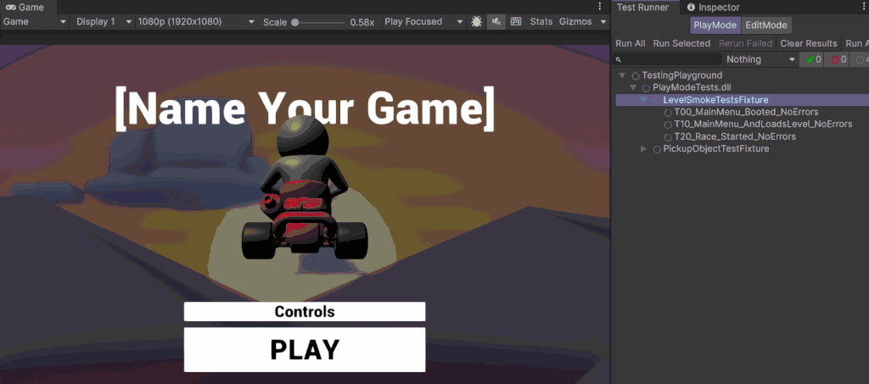The width and height of the screenshot is (869, 384).
Task: Click the 0.58x scale value
Action: point(362,22)
